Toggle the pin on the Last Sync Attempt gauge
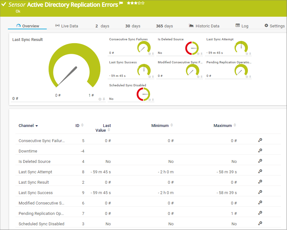 [x=250, y=54]
